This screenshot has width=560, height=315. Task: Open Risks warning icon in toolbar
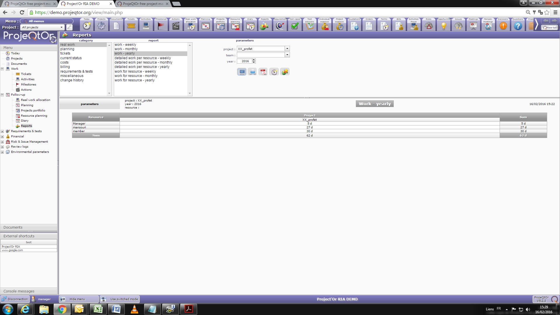(x=428, y=26)
